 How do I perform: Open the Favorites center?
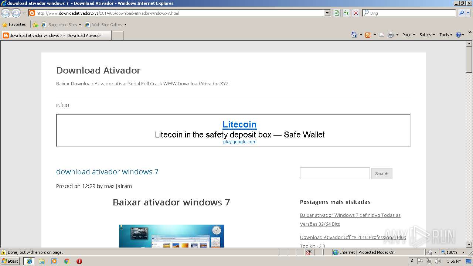pyautogui.click(x=14, y=25)
